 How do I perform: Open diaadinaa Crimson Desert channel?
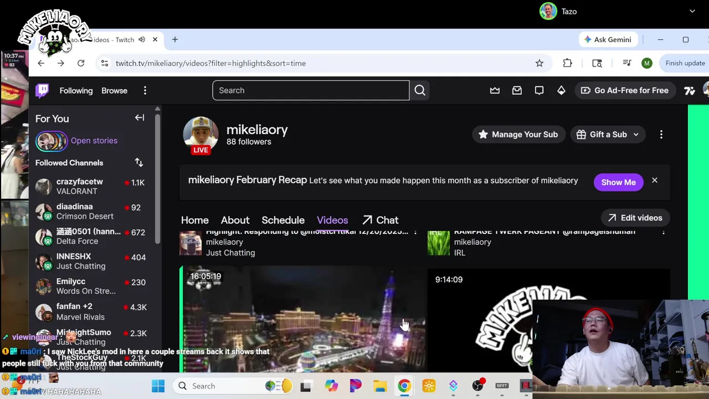pyautogui.click(x=91, y=211)
